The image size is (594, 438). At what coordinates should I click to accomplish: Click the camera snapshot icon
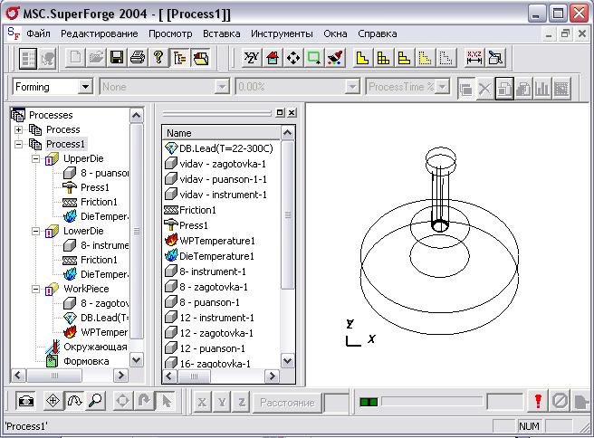click(x=25, y=401)
